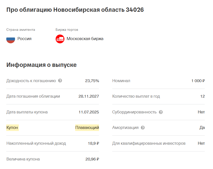Click the Биржа торгов label

pyautogui.click(x=67, y=30)
